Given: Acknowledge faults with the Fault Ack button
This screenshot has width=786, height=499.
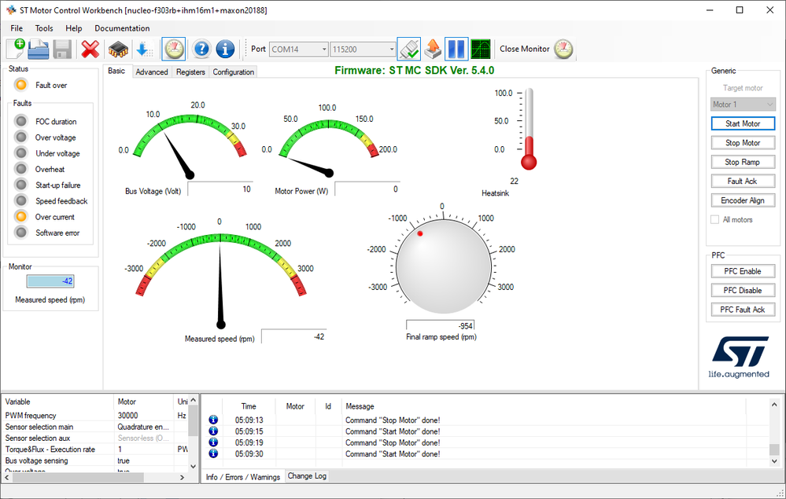Looking at the screenshot, I should tap(743, 182).
